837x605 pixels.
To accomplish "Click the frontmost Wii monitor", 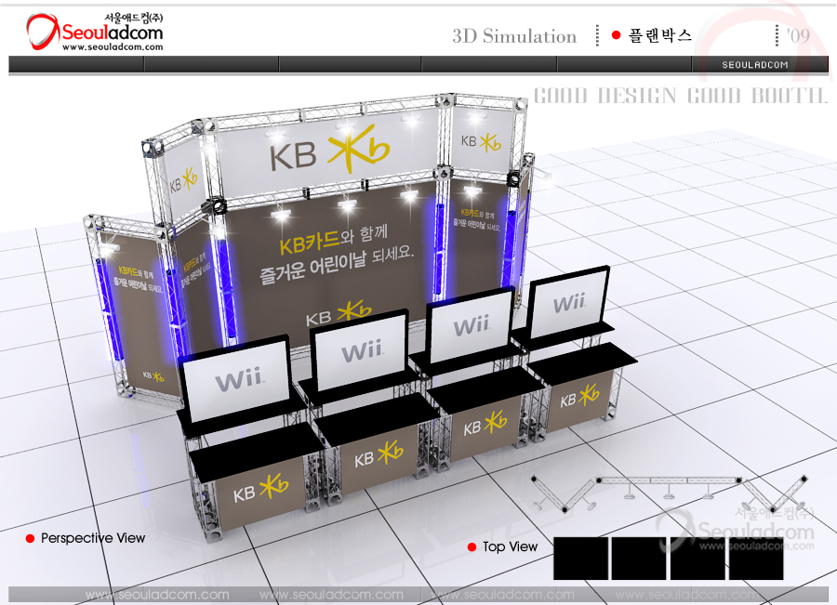I will (236, 377).
